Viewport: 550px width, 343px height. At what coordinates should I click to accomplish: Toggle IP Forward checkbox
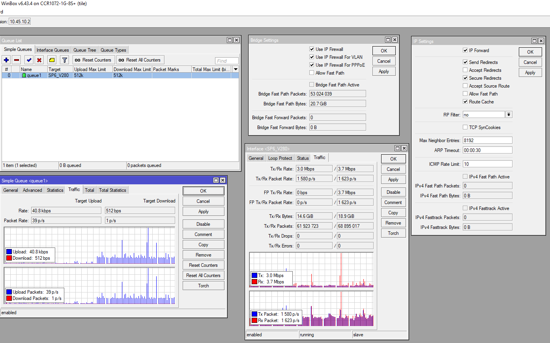pyautogui.click(x=465, y=51)
